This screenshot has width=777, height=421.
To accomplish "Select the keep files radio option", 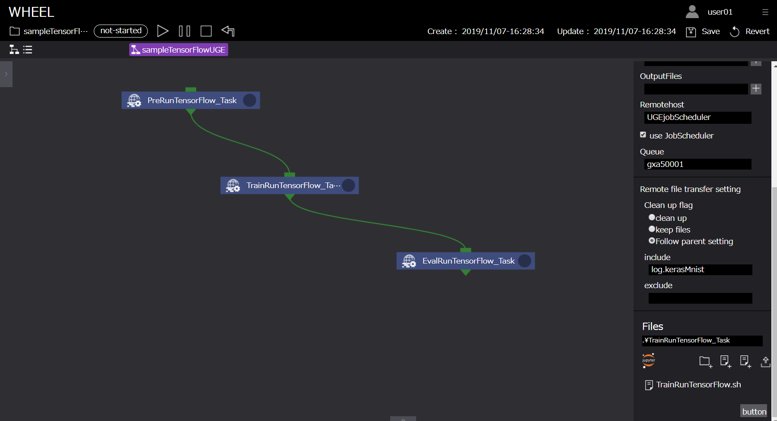I will click(x=652, y=229).
